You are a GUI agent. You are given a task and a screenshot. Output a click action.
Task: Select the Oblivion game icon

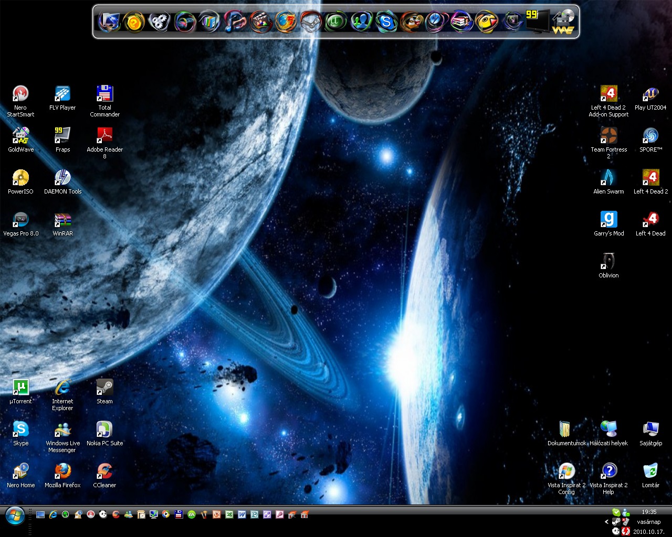(608, 262)
